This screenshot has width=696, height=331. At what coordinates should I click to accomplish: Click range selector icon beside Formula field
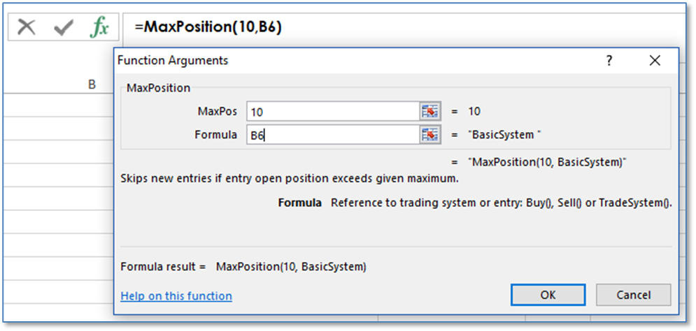[429, 135]
